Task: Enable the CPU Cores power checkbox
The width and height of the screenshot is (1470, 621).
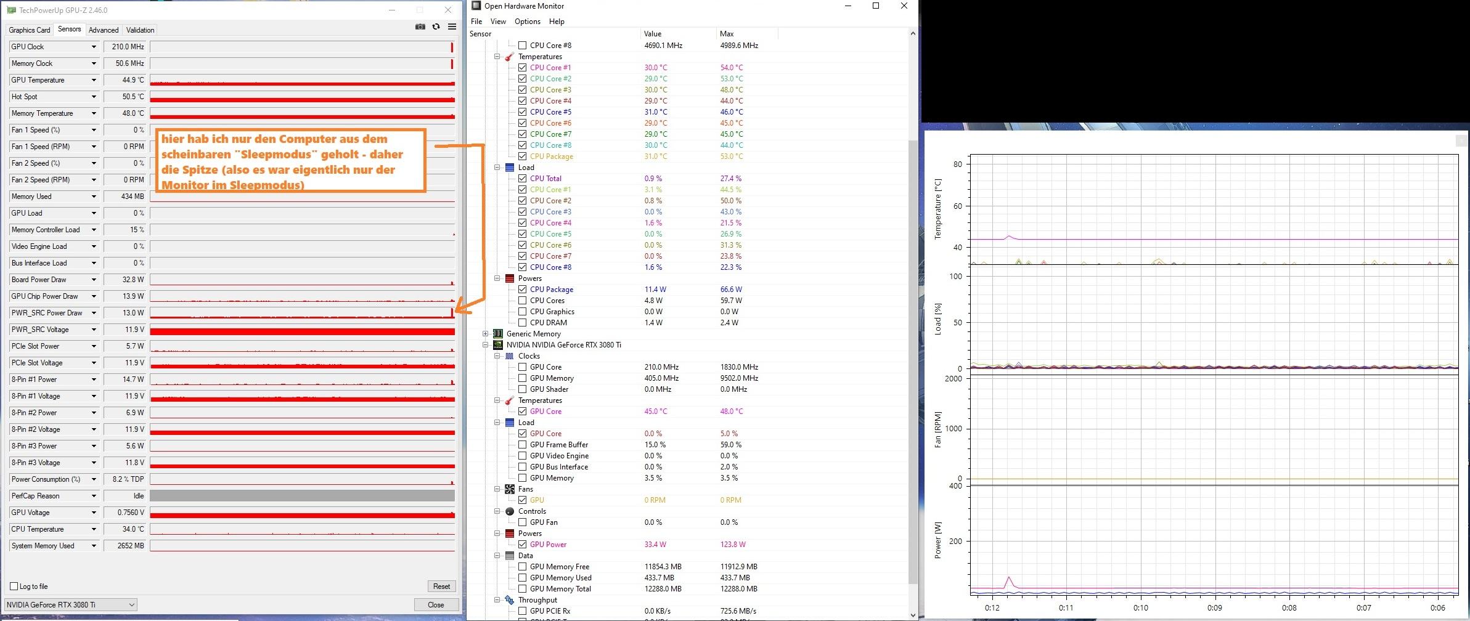Action: pos(523,301)
